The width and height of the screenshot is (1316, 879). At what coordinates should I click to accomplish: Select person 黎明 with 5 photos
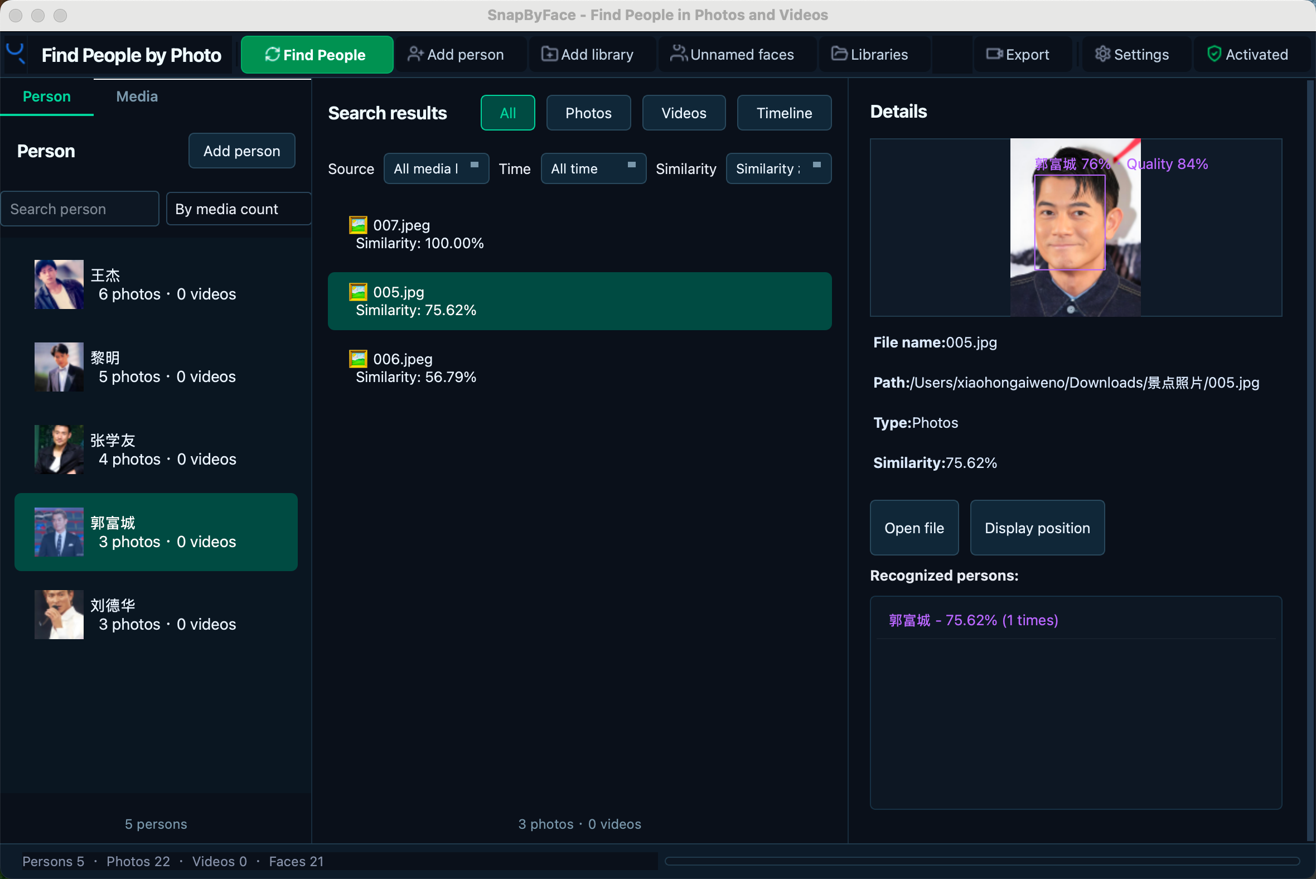pos(156,367)
